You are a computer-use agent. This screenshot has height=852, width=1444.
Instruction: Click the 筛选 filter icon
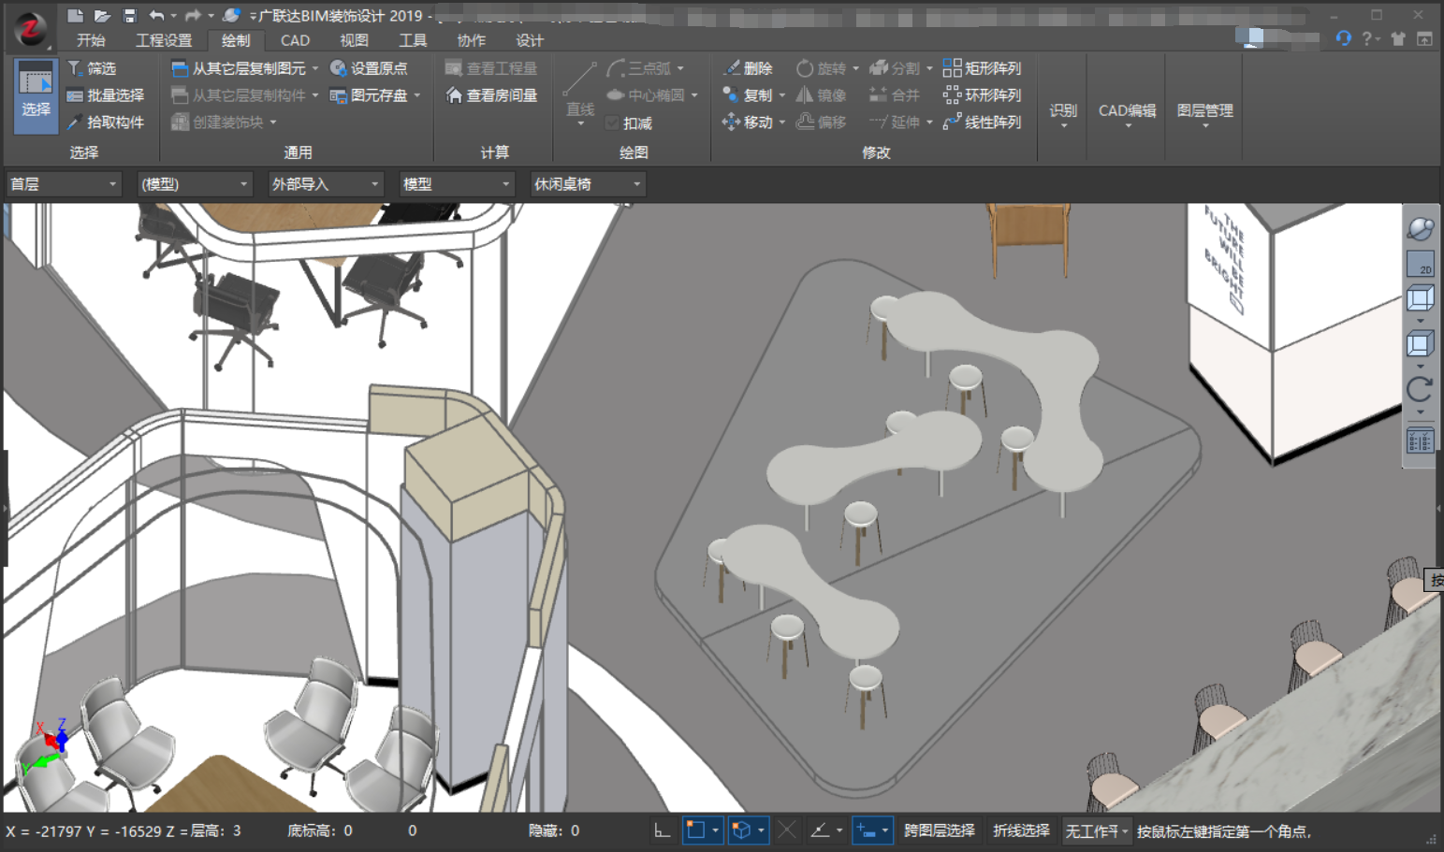[x=76, y=68]
